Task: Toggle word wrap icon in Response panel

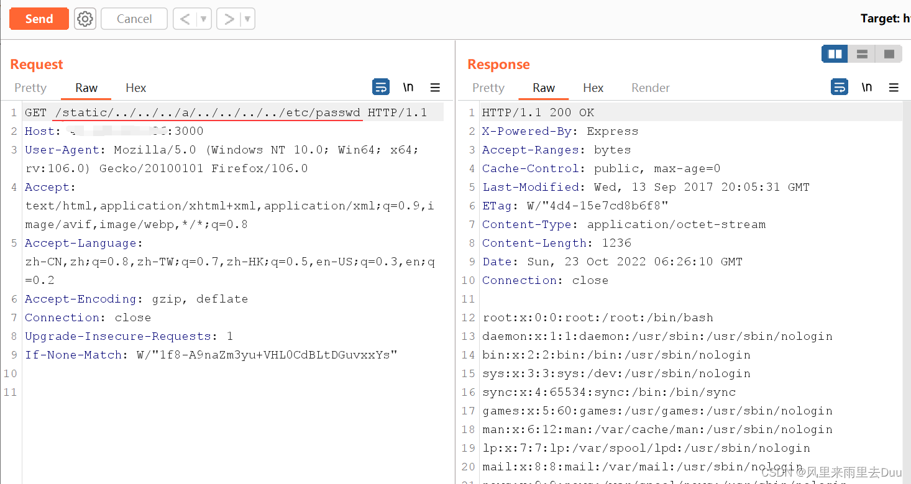Action: 840,87
